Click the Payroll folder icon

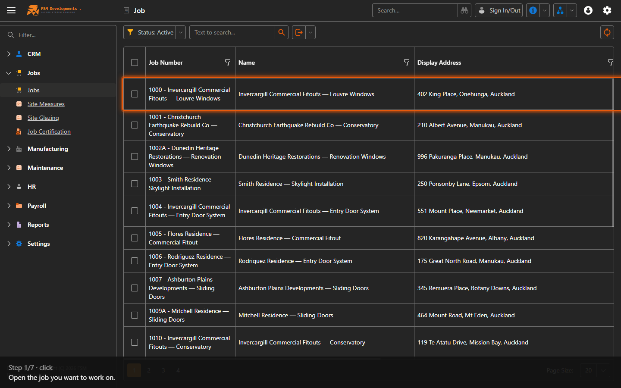point(19,206)
